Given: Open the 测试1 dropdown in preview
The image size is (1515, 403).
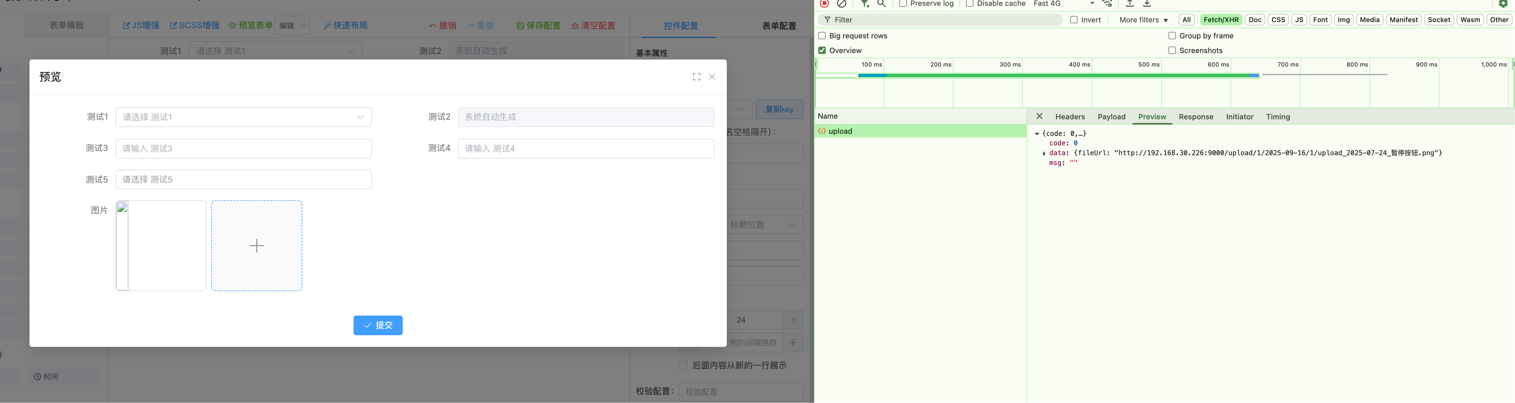Looking at the screenshot, I should point(244,117).
